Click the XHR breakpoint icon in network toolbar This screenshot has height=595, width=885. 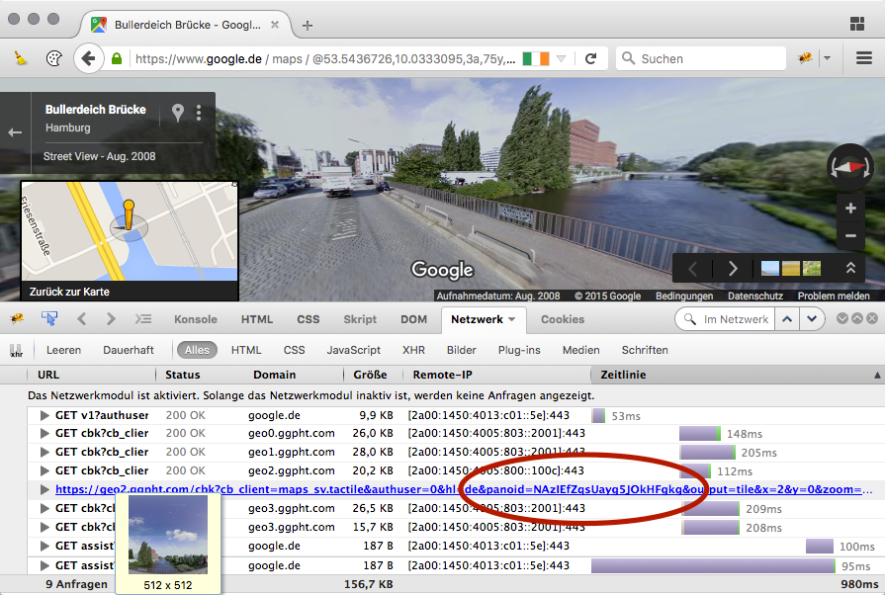[17, 350]
